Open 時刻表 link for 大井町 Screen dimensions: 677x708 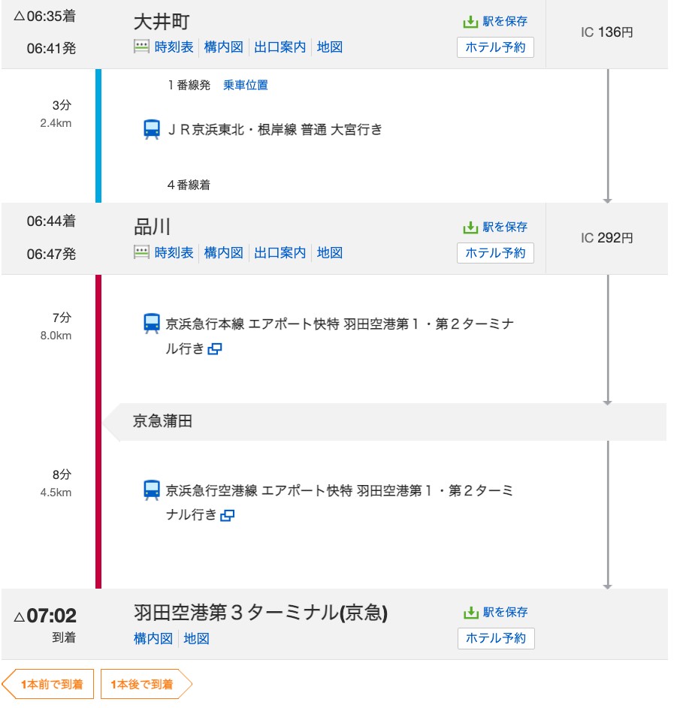tap(174, 47)
